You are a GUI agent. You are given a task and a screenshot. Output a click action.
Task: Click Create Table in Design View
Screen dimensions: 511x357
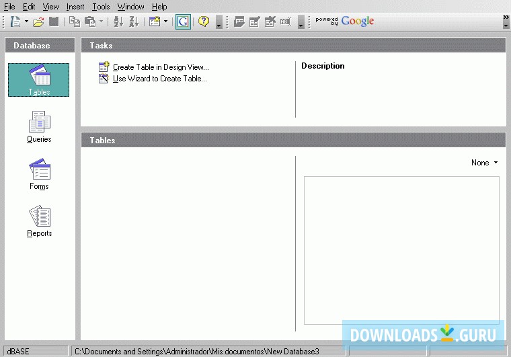pyautogui.click(x=161, y=67)
